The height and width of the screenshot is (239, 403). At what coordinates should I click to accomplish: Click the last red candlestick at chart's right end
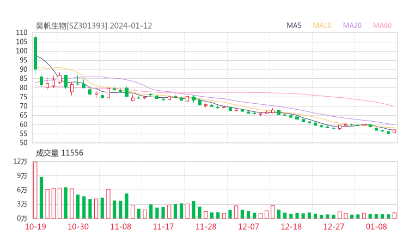(394, 131)
